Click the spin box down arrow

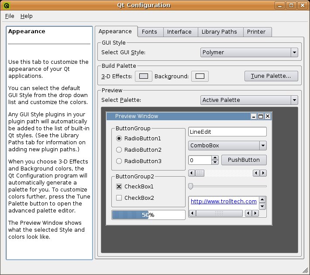[215, 163]
